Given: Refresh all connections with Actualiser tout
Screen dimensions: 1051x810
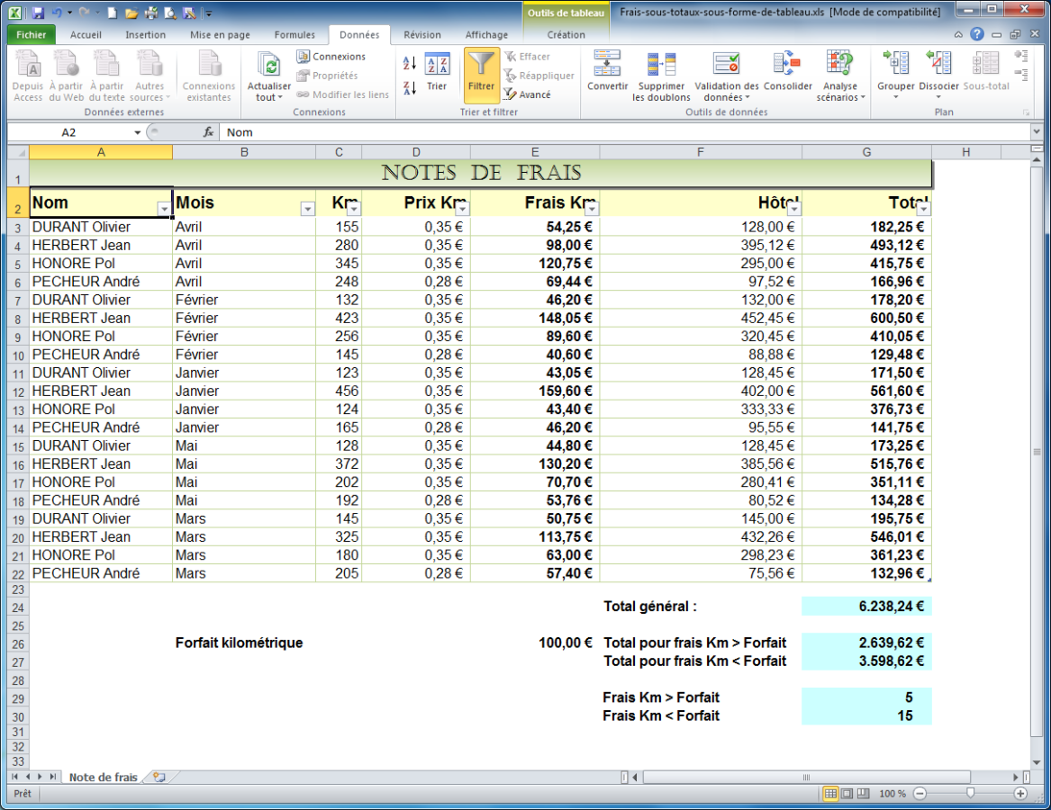Looking at the screenshot, I should 268,77.
